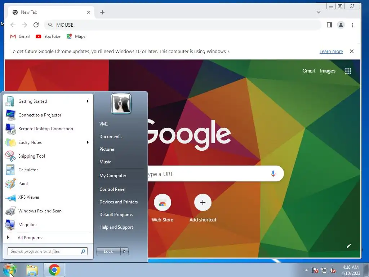This screenshot has width=369, height=277.
Task: Open the Web Store shortcut
Action: tap(163, 208)
